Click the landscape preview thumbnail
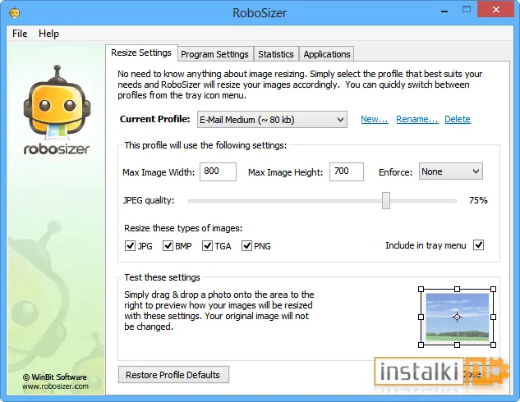This screenshot has height=402, width=520. coord(457,317)
